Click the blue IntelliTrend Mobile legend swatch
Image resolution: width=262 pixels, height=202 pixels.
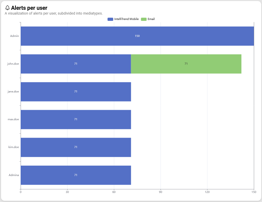(x=110, y=19)
